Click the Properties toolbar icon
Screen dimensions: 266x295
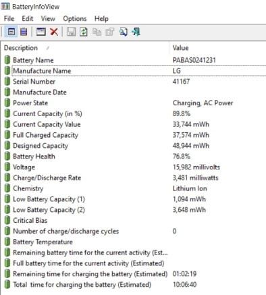(x=110, y=32)
